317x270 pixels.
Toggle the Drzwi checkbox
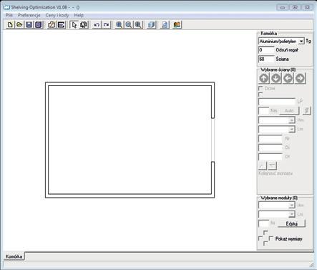[260, 88]
